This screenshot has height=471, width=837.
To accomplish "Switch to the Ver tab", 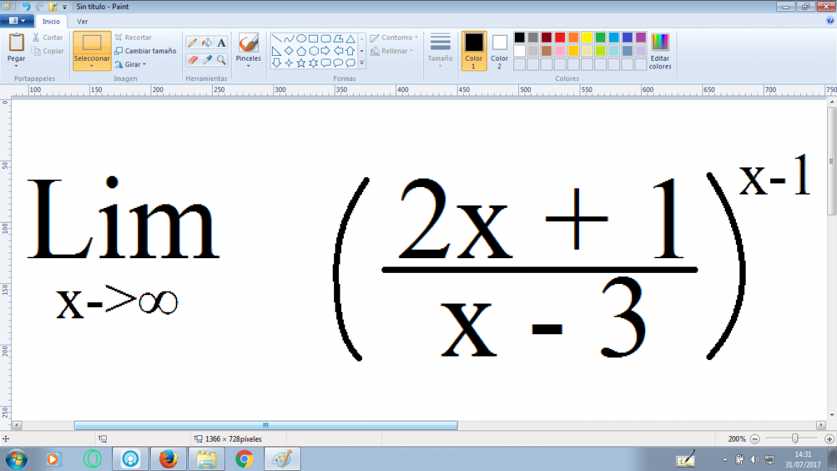I will click(x=82, y=21).
